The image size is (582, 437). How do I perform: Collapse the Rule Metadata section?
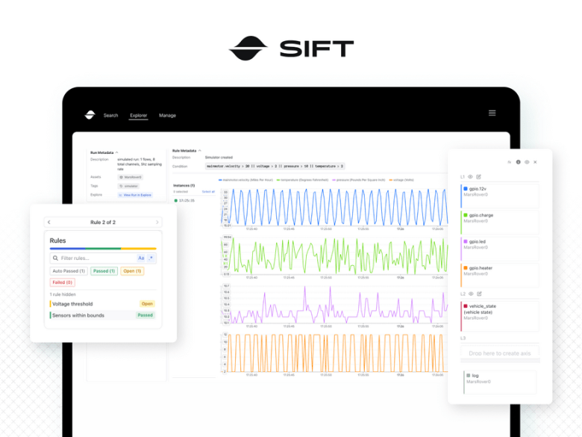[x=200, y=151]
